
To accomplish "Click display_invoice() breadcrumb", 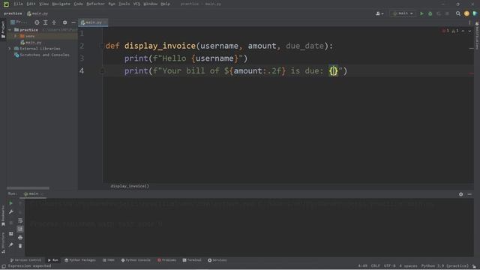I will coord(130,186).
